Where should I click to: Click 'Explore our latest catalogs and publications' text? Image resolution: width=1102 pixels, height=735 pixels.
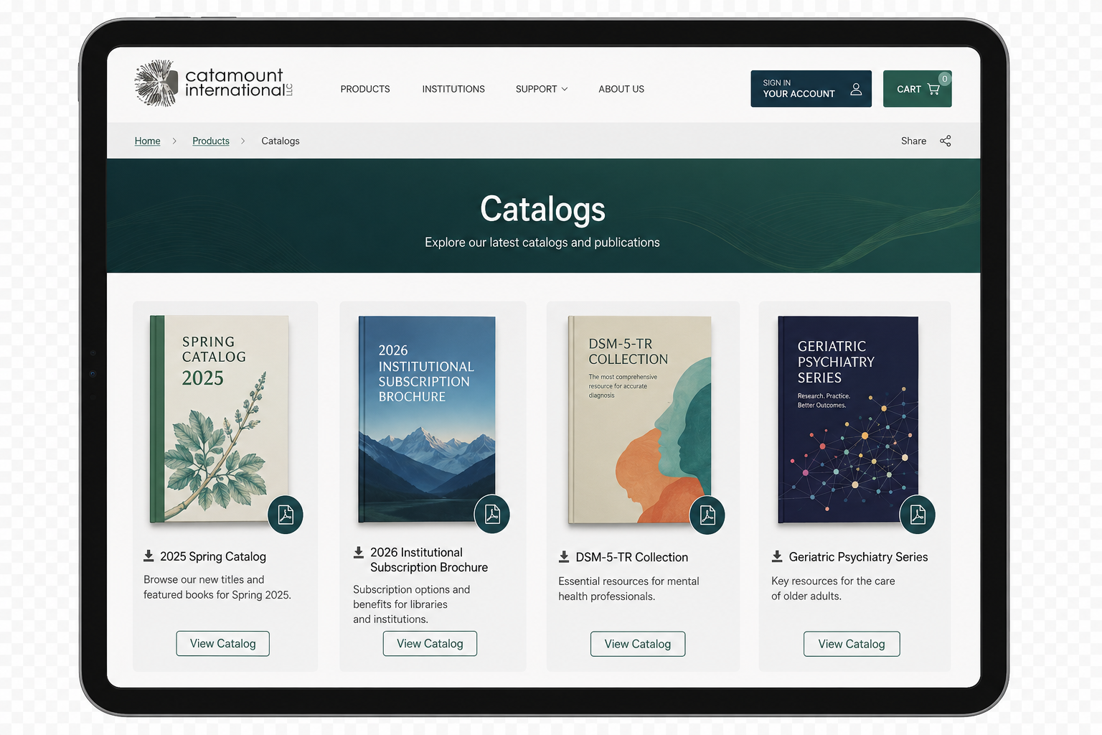[x=542, y=243]
